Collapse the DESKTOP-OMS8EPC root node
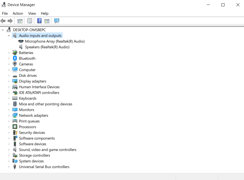244x180 pixels. pos(3,30)
